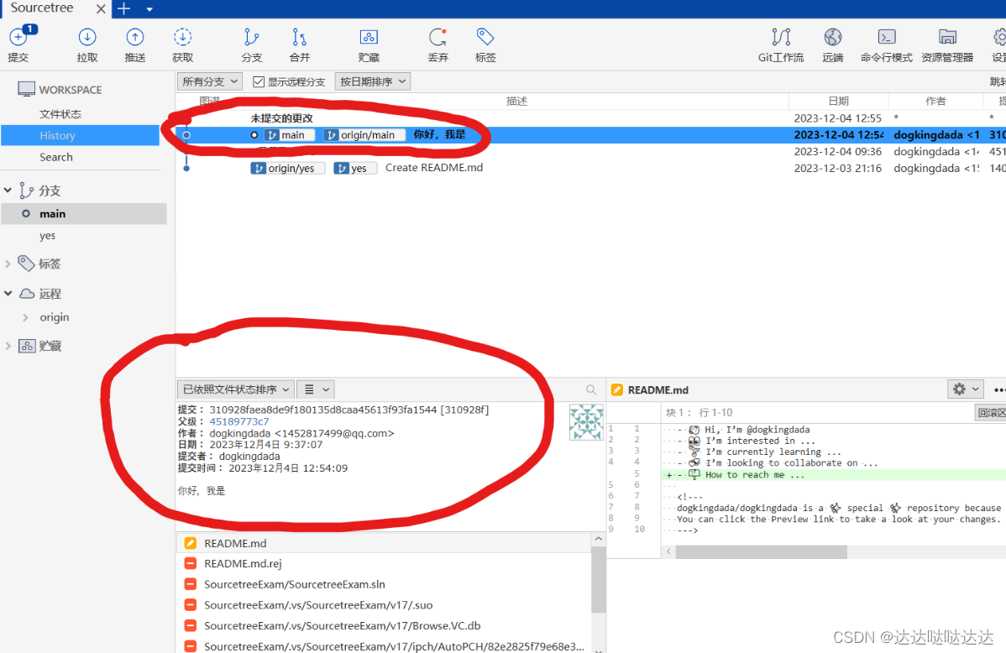Select Browse.VC.db file entry
Screen dimensions: 1006x653
[384, 625]
